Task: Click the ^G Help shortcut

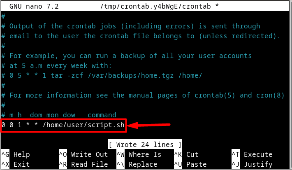Action: [16, 154]
